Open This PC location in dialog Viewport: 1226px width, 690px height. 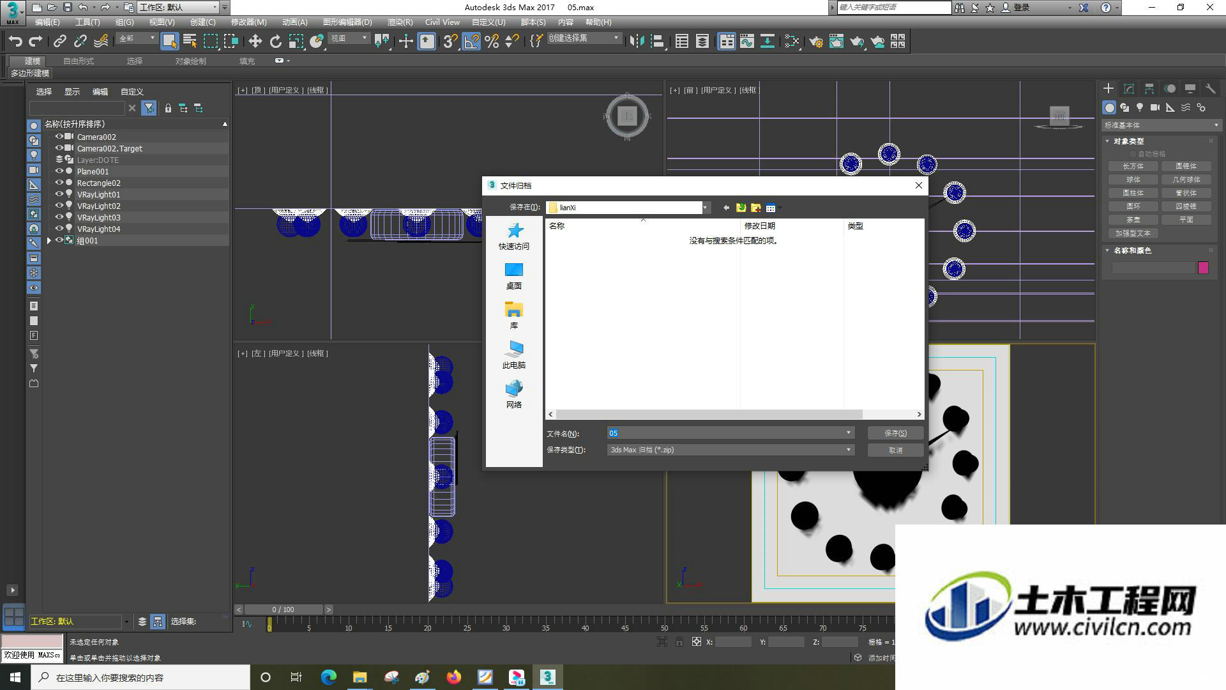[514, 355]
